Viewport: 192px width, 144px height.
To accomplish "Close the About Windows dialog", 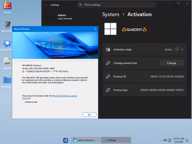I will [x=95, y=29].
